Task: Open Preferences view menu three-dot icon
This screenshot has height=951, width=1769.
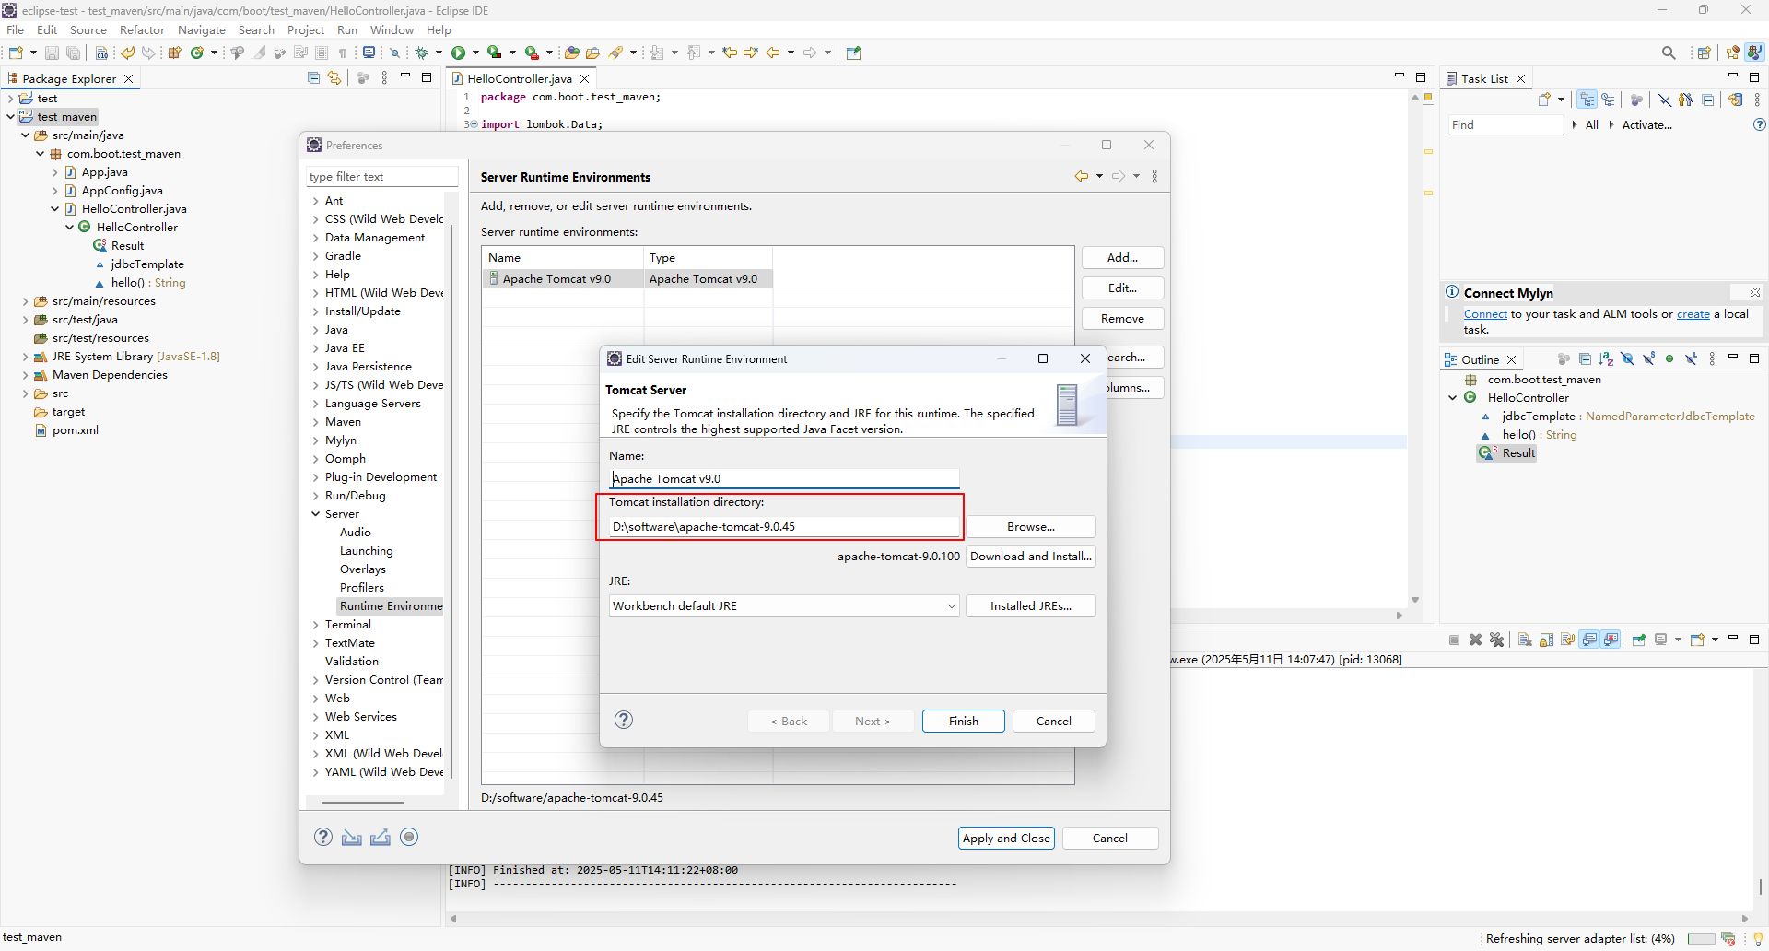Action: [1154, 176]
